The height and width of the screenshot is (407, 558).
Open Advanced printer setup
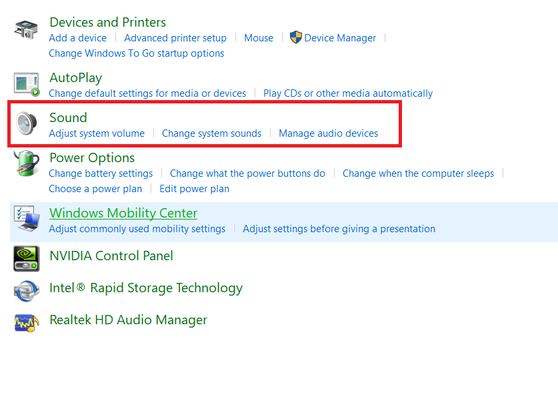click(x=175, y=38)
